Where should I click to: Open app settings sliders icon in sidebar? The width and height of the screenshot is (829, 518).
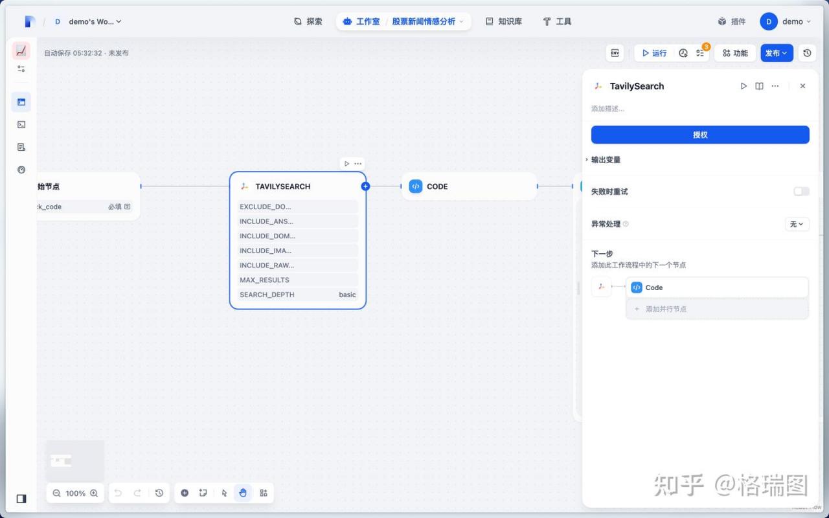pyautogui.click(x=21, y=69)
